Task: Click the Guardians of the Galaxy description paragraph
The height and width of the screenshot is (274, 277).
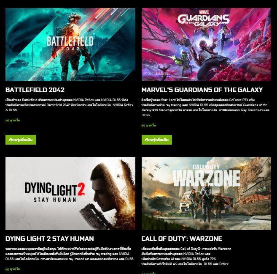Action: pyautogui.click(x=205, y=107)
